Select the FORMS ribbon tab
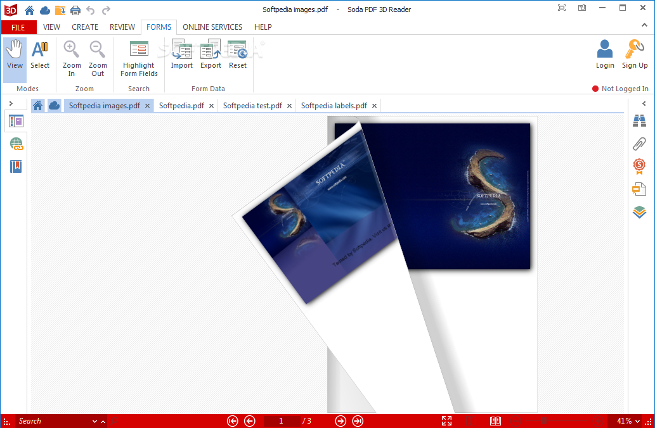The width and height of the screenshot is (655, 428). (x=159, y=27)
